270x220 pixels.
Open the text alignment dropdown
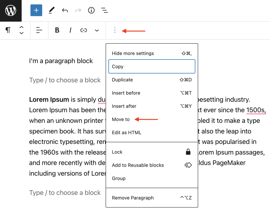39,30
